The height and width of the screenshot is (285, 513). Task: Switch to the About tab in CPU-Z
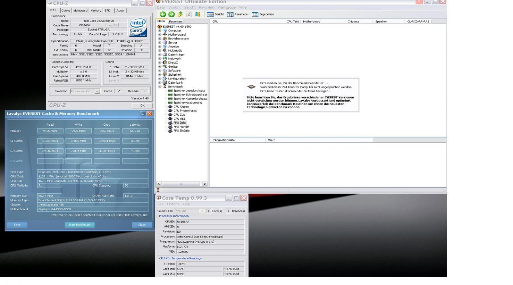click(x=120, y=11)
